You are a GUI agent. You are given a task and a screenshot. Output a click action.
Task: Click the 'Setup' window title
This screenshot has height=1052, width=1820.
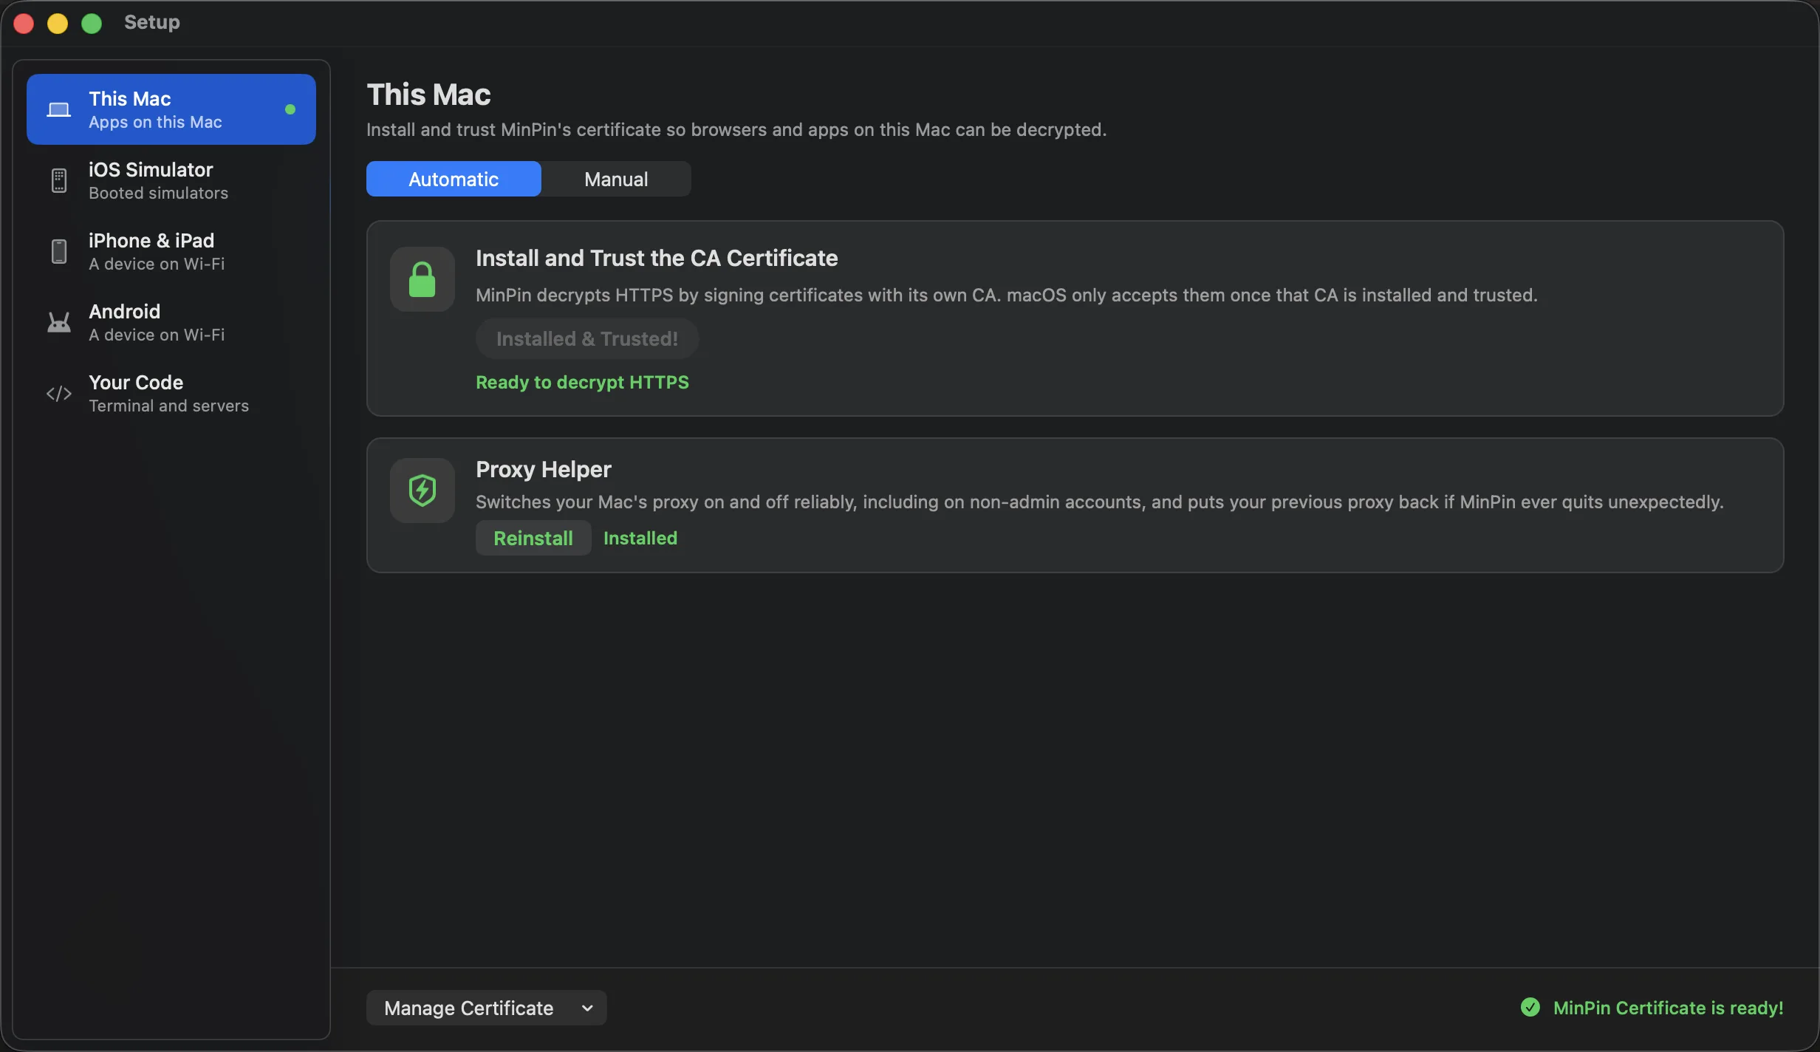pos(151,22)
